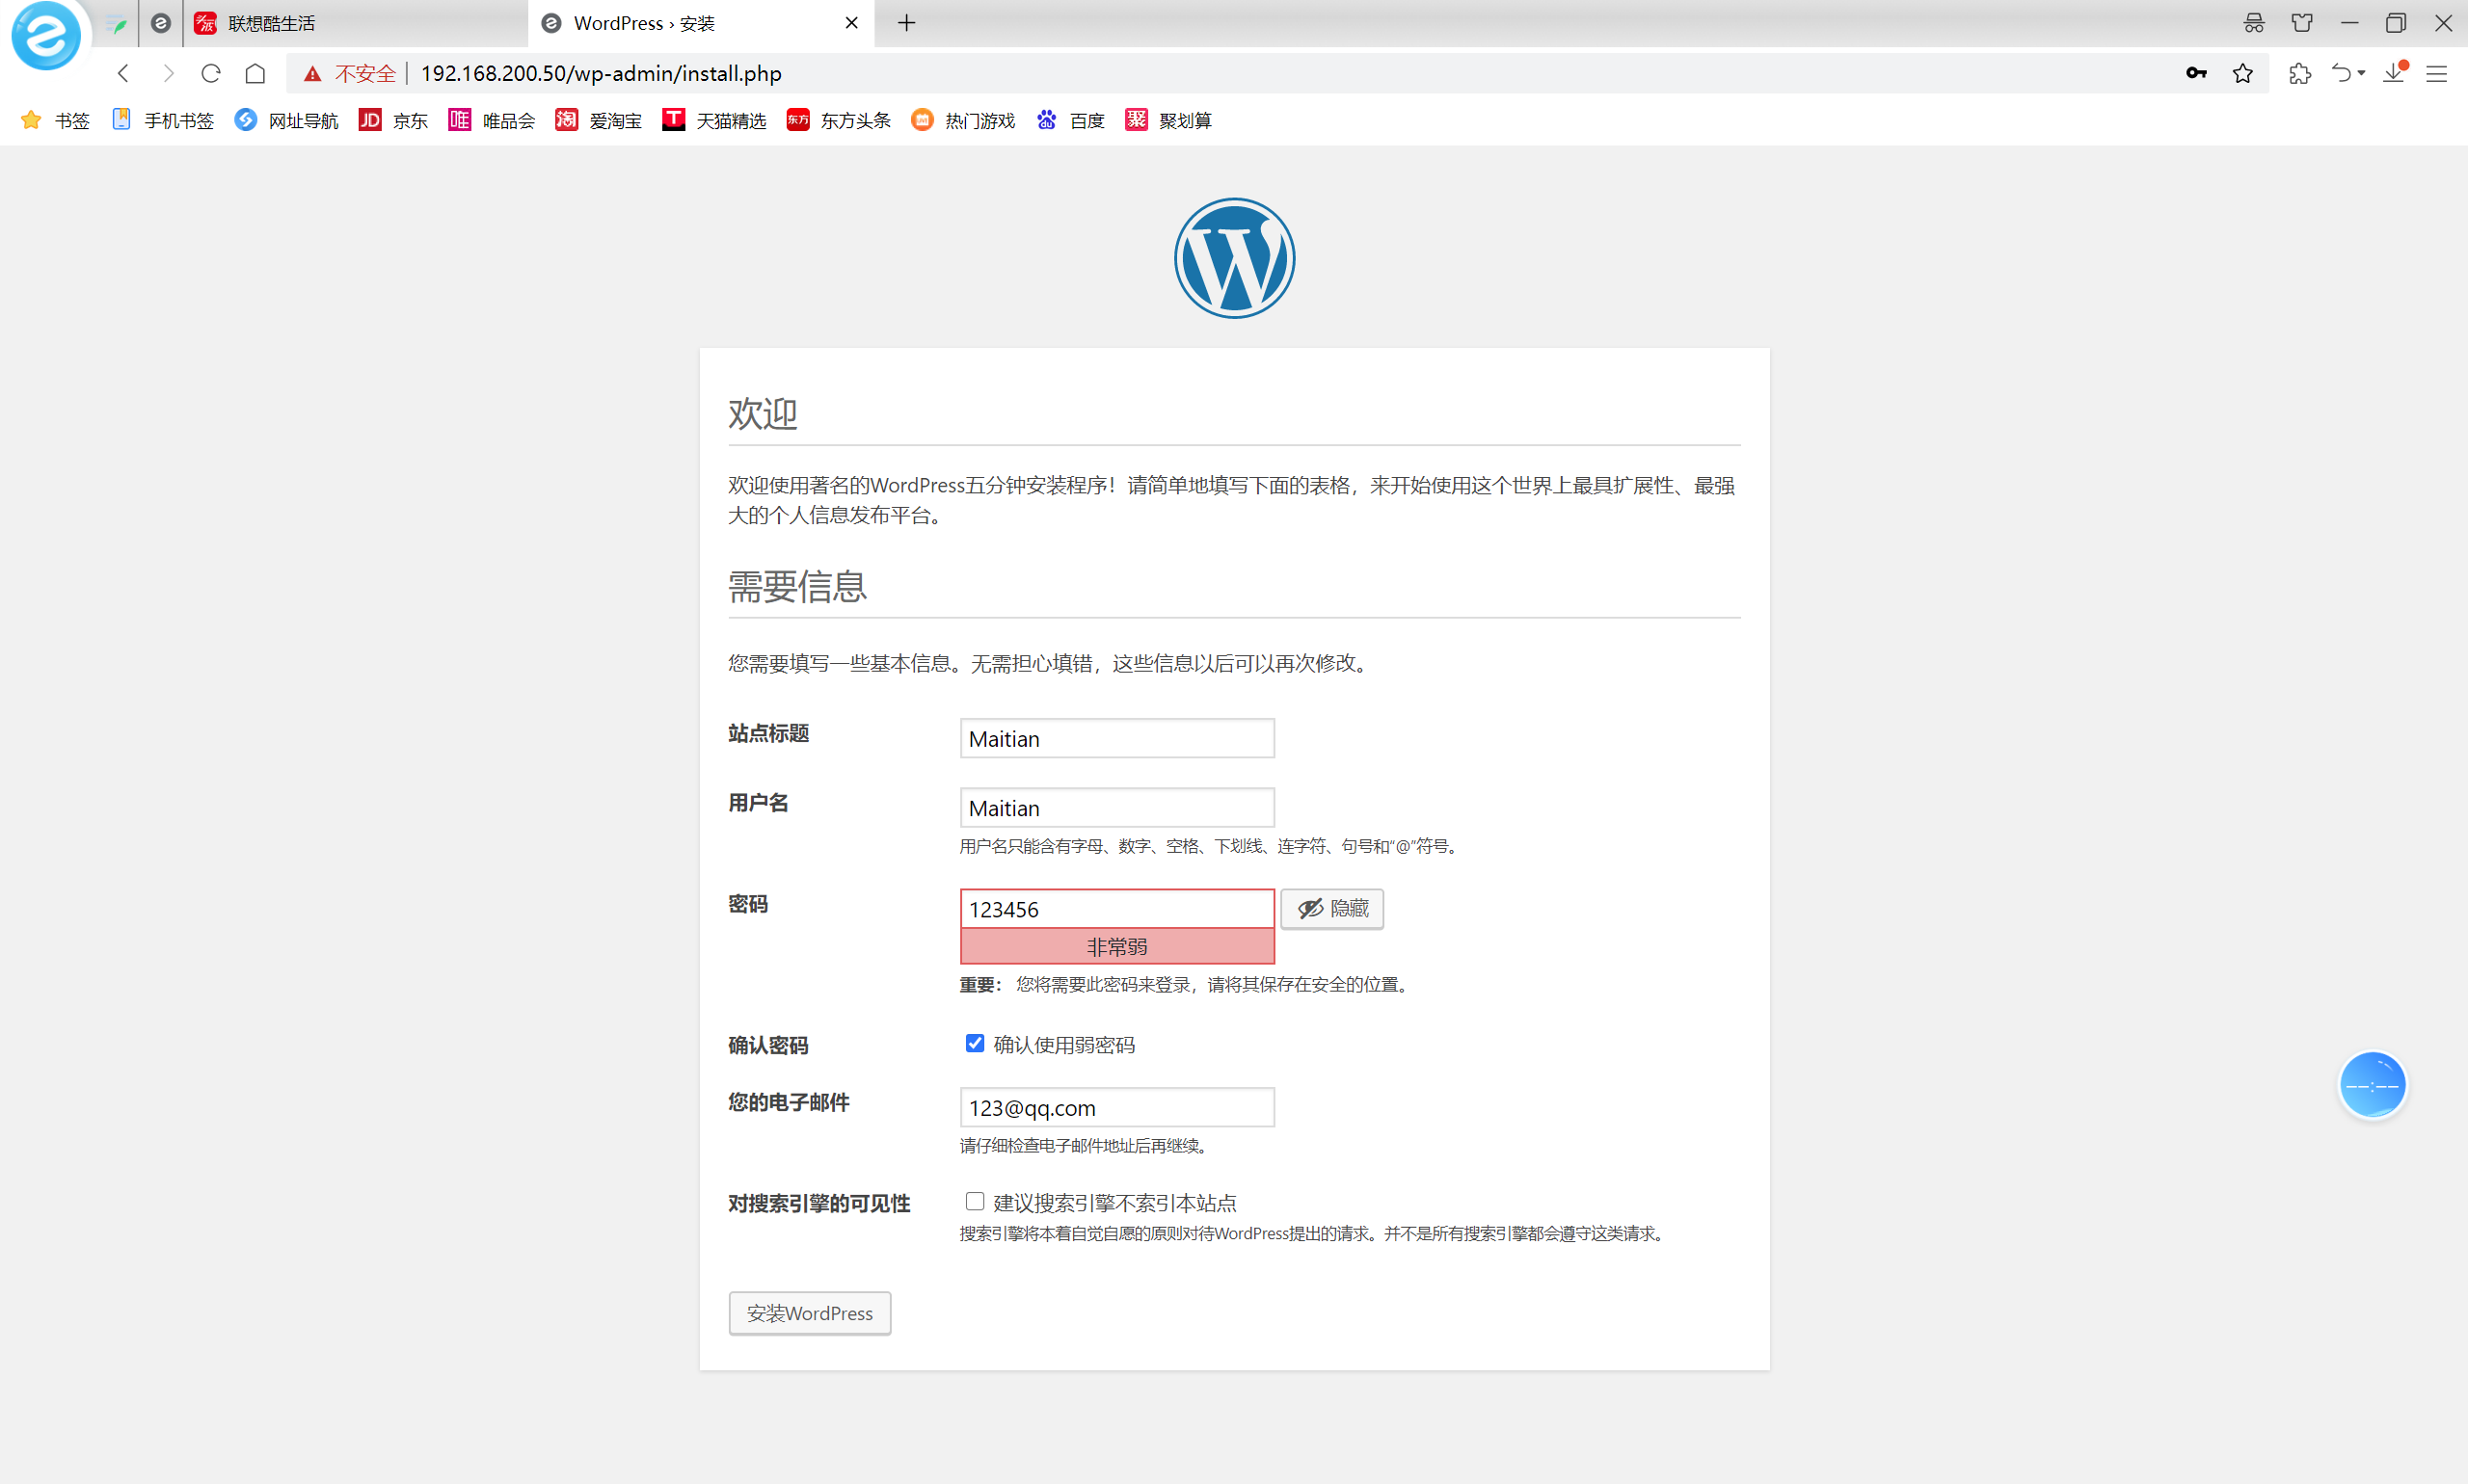Open the 爱淘宝 bookmark

click(x=599, y=120)
